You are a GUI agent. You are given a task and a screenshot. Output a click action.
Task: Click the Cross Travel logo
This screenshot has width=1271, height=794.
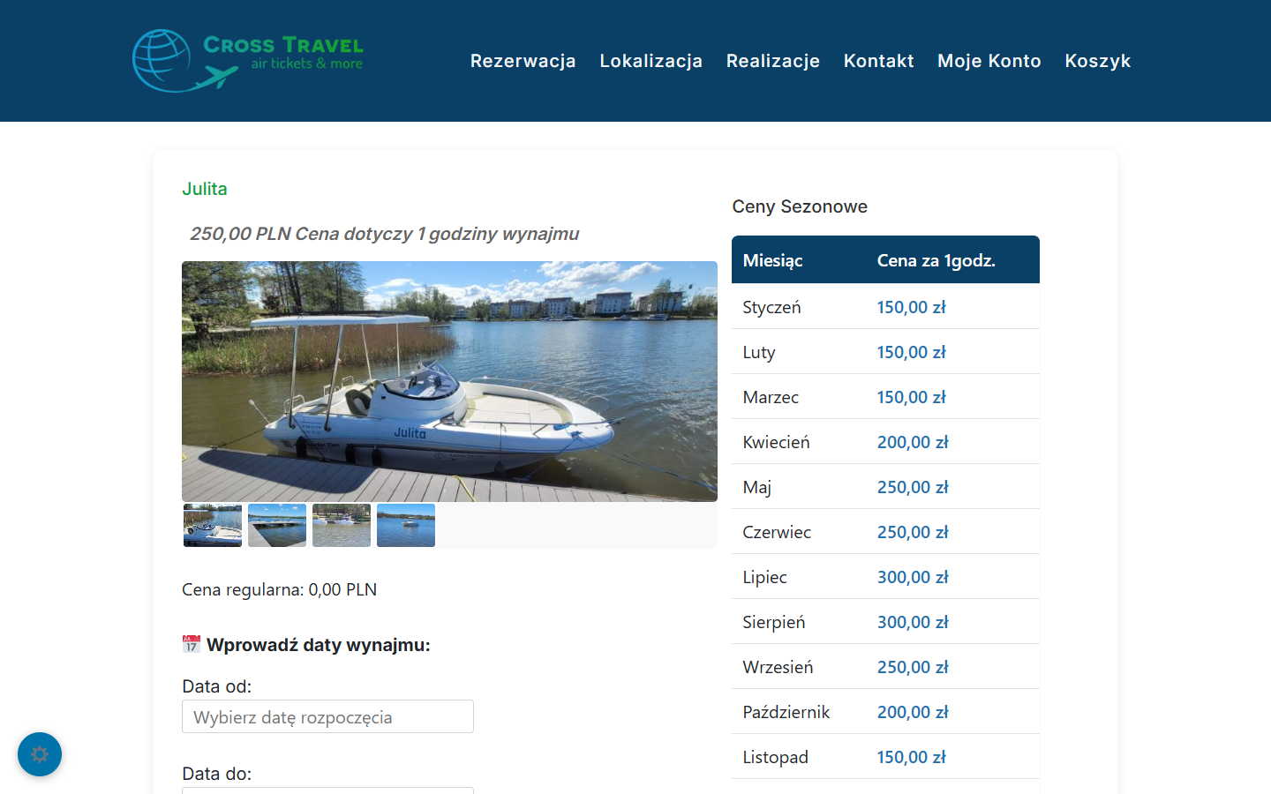(248, 60)
